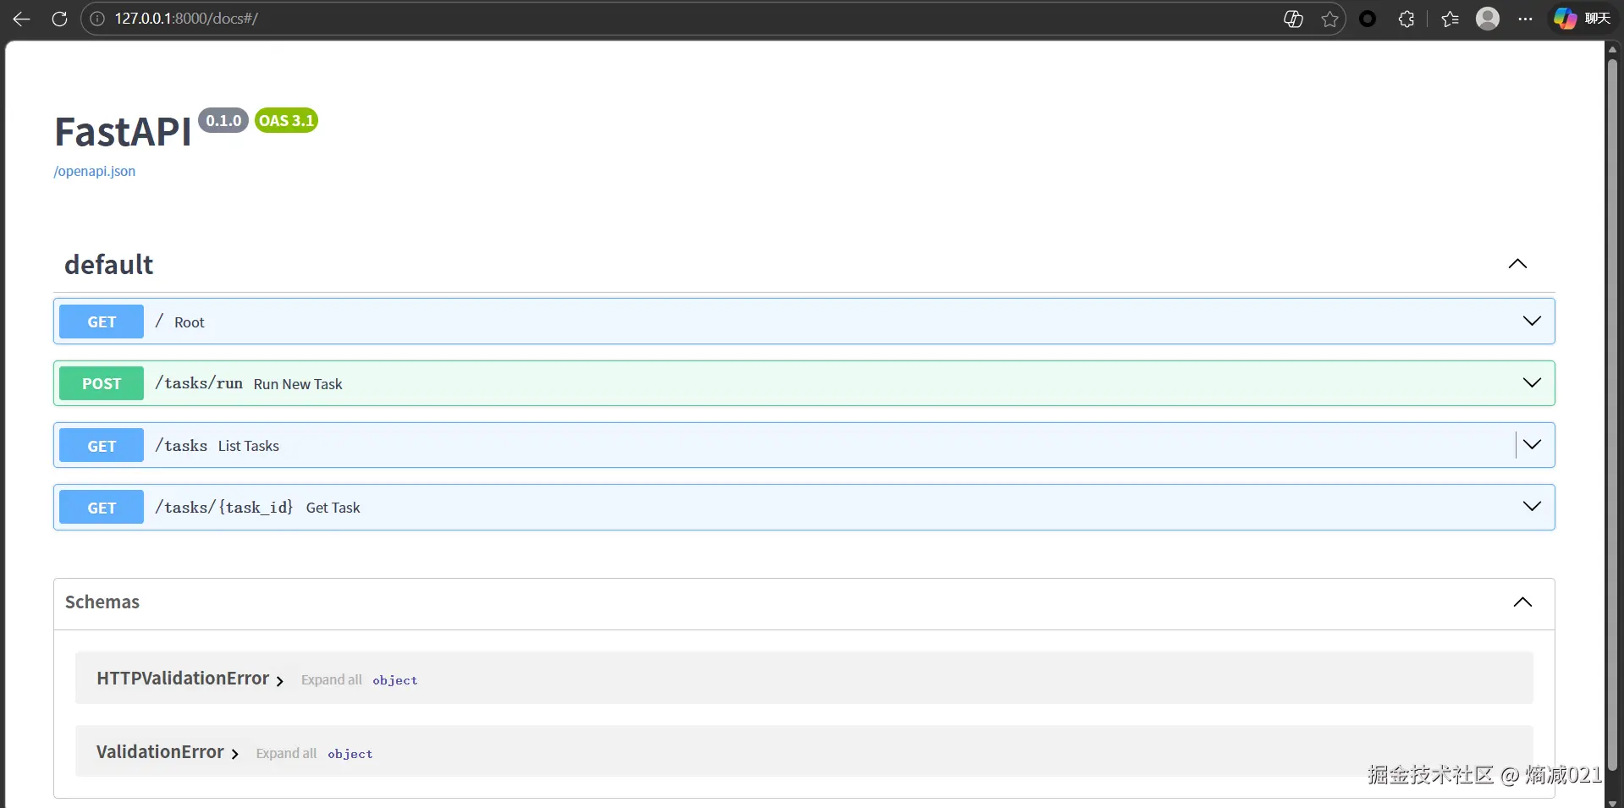Refresh the current page

[x=59, y=19]
